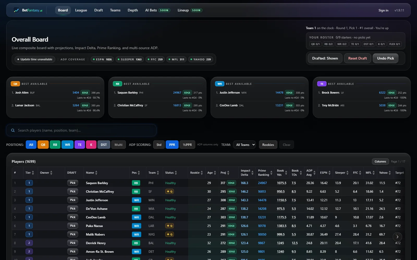This screenshot has width=417, height=260.
Task: Click the BetFantasy.ai logo icon
Action: [16, 10]
